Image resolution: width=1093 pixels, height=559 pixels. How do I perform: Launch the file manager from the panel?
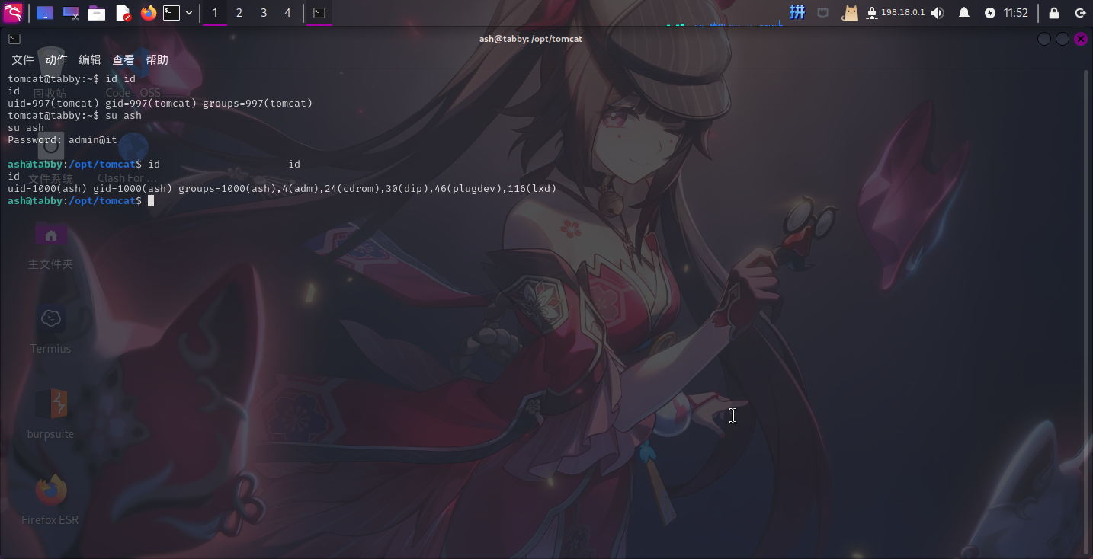[x=97, y=13]
